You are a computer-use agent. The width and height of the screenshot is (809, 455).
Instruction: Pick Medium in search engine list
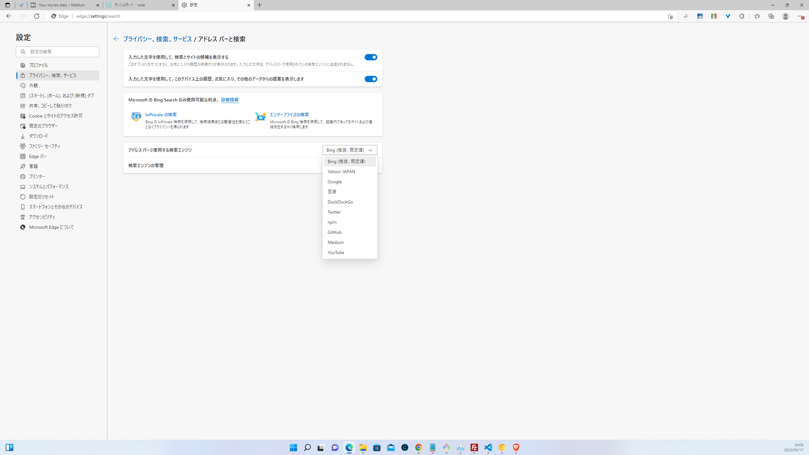pyautogui.click(x=350, y=242)
